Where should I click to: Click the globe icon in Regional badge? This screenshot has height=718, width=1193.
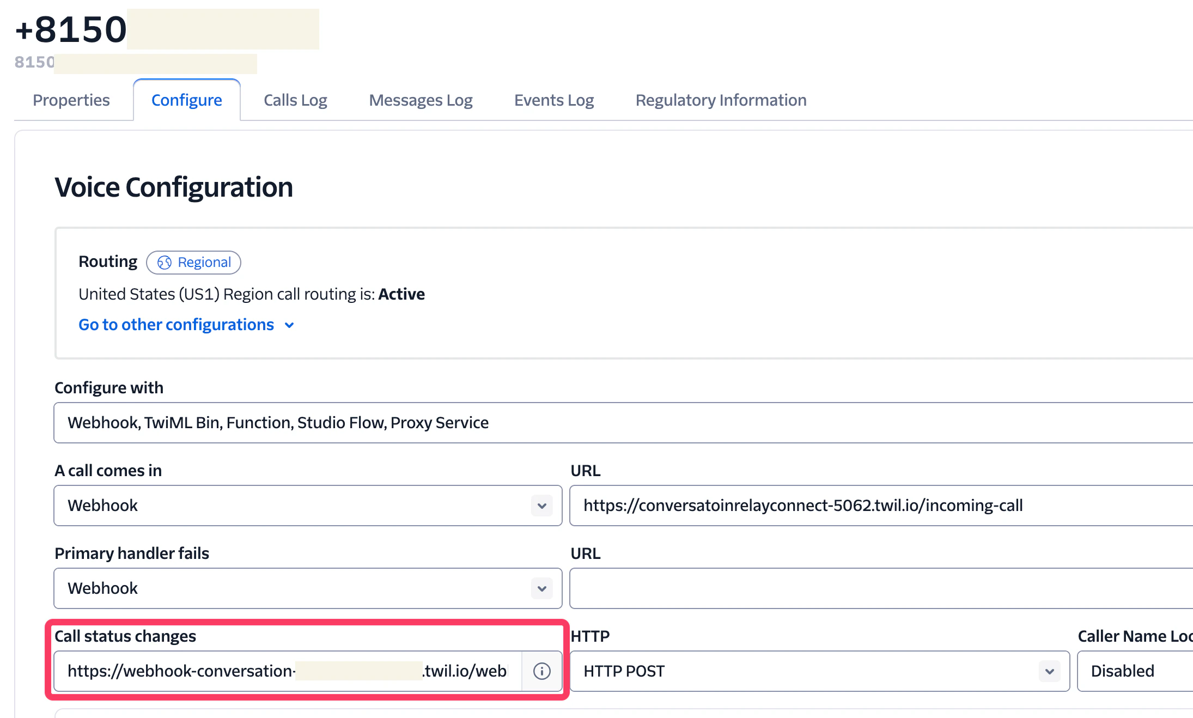(164, 263)
